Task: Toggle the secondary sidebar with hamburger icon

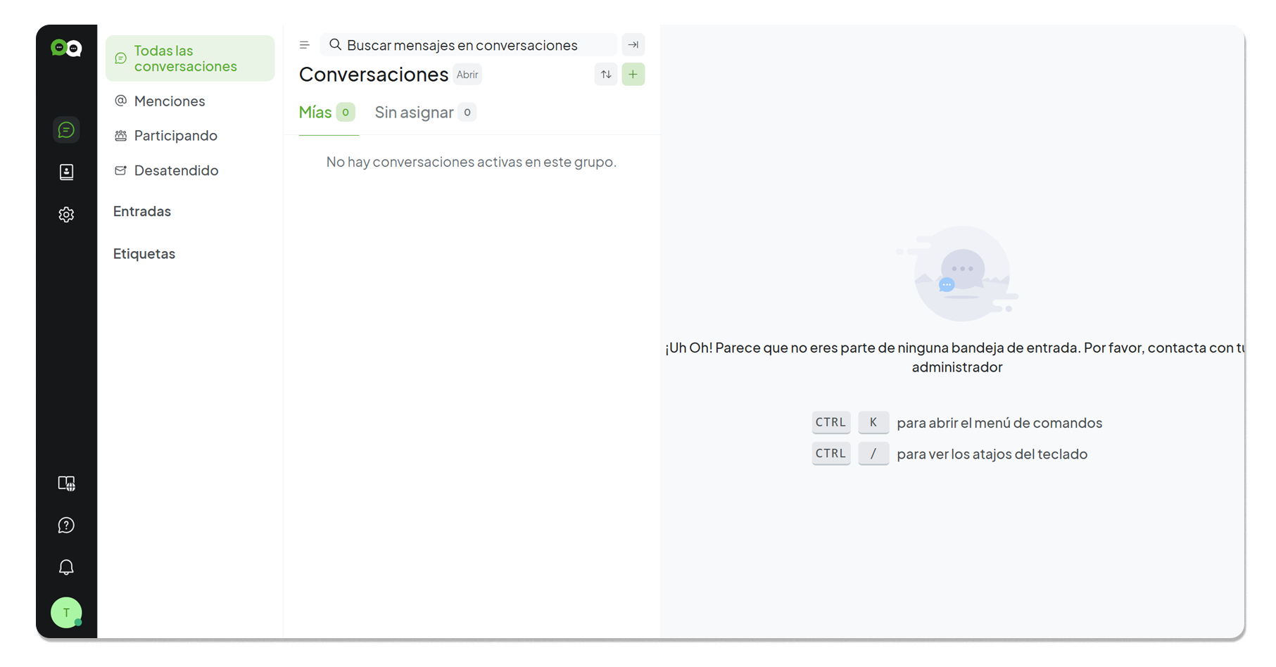Action: point(305,45)
